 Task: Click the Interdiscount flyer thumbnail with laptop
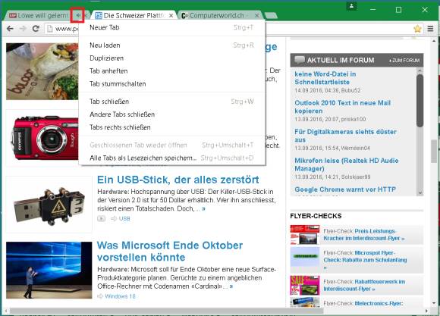tap(305, 235)
